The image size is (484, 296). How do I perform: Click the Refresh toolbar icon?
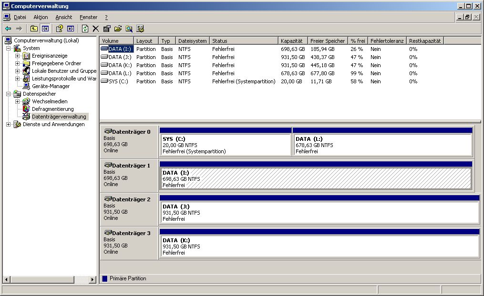pyautogui.click(x=85, y=29)
